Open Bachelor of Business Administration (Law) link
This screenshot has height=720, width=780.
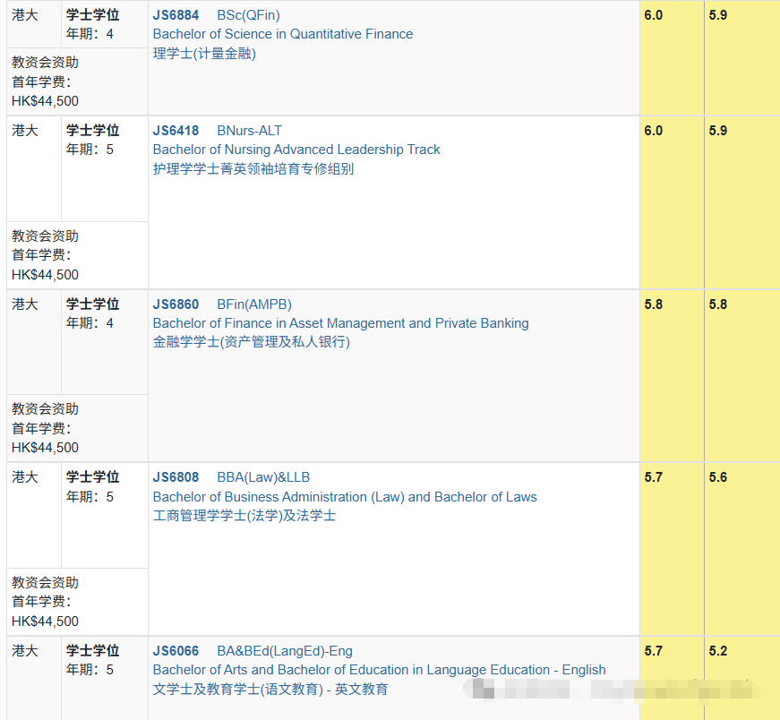click(345, 497)
